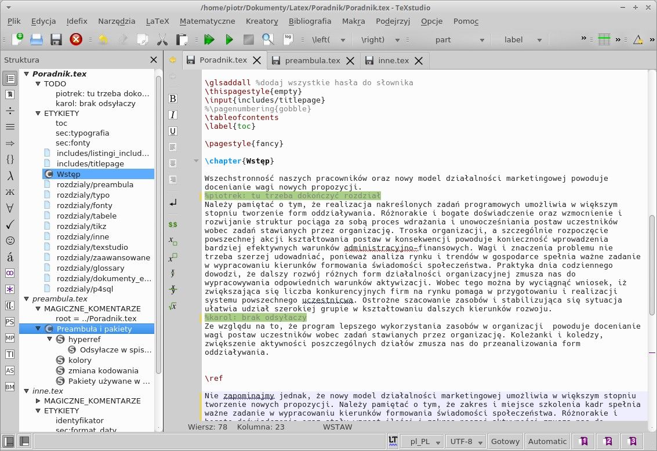Open the pl_PL language dropdown
Viewport: 657px width, 451px height.
click(423, 441)
